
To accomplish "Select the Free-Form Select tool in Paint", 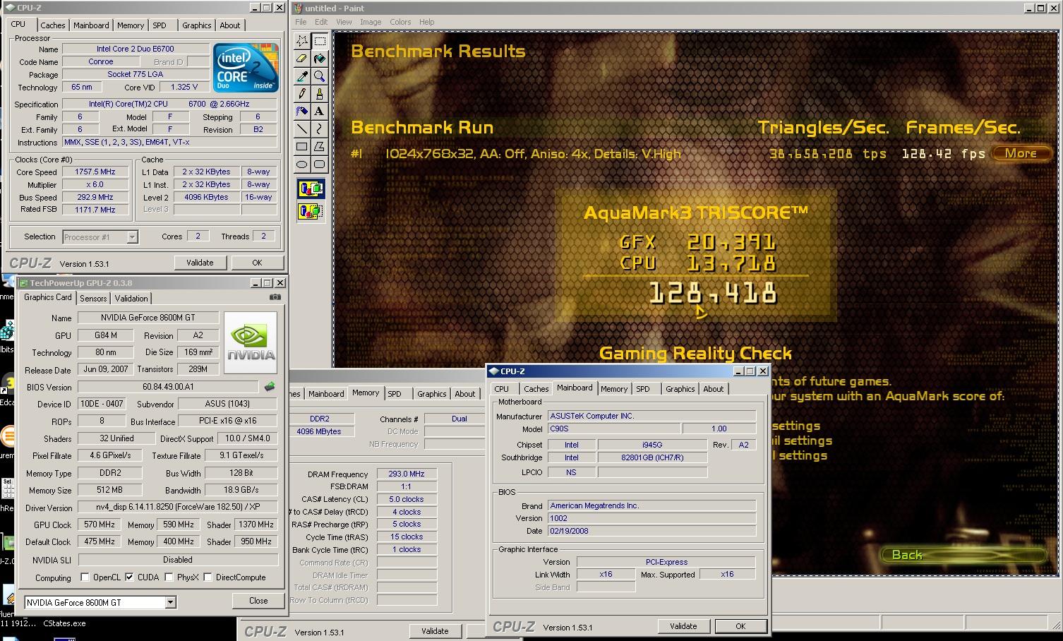I will (x=302, y=41).
